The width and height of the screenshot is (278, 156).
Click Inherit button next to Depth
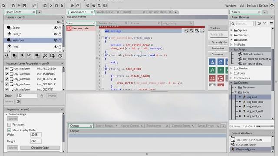pyautogui.click(x=52, y=96)
